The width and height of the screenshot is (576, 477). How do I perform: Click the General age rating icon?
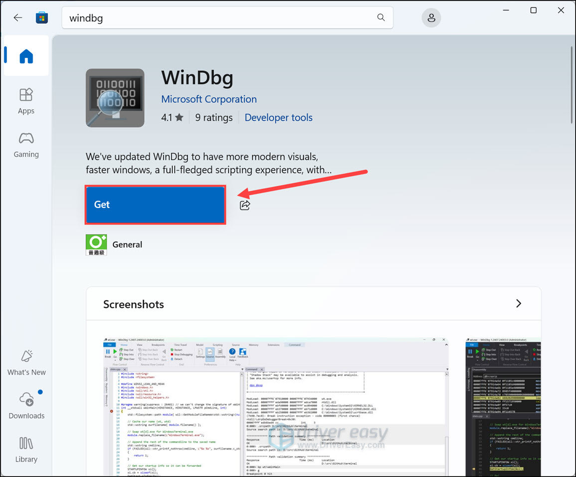96,245
